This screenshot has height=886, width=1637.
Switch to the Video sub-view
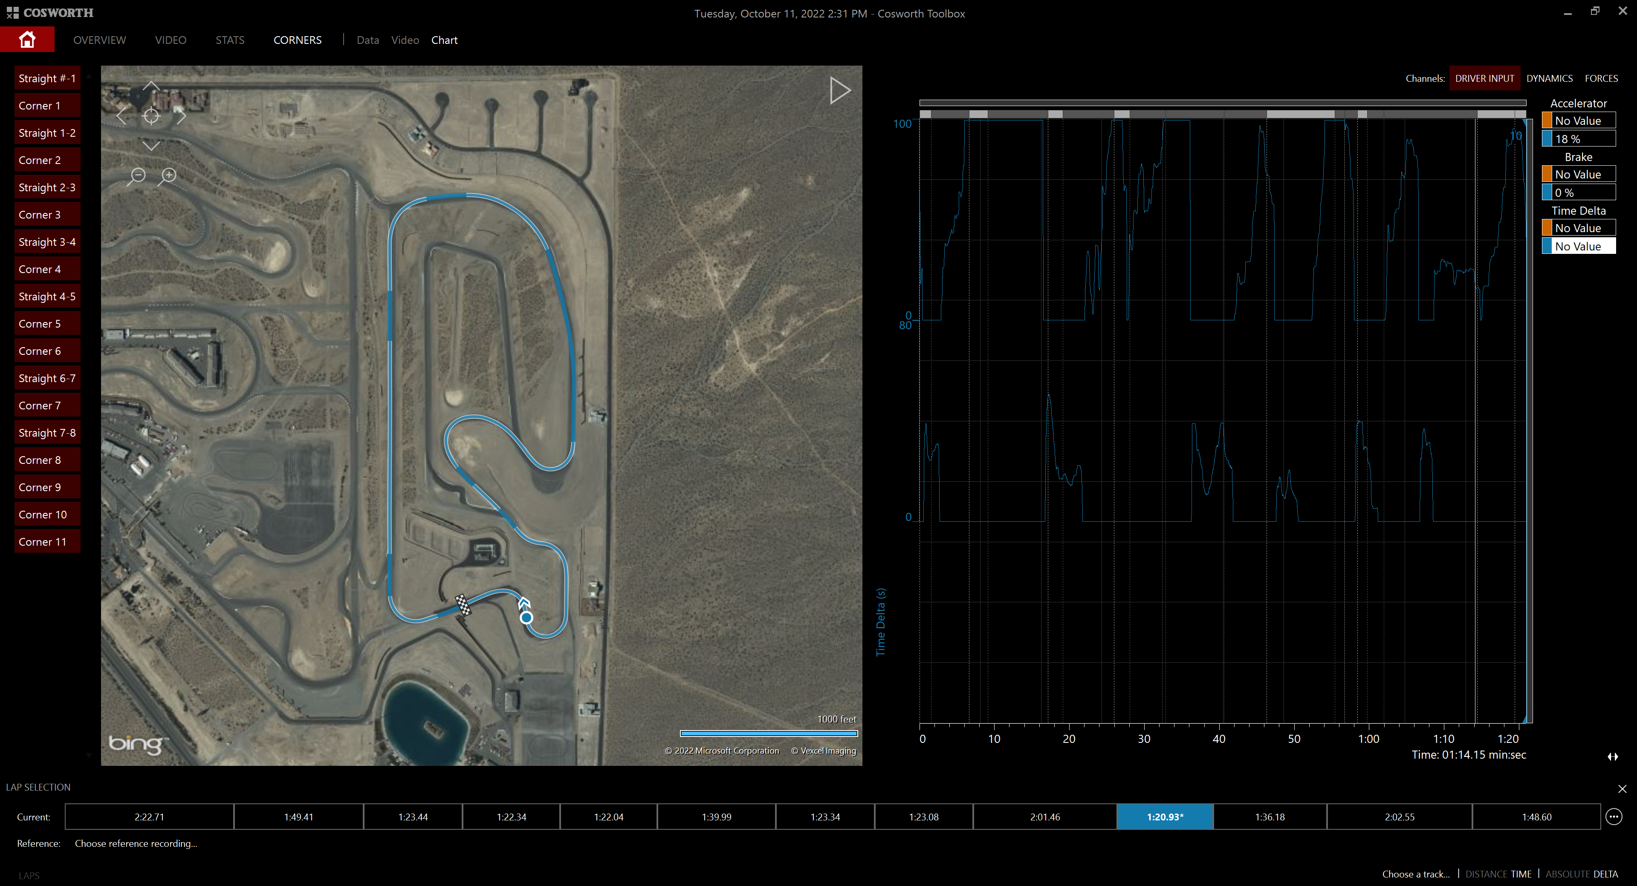coord(405,40)
